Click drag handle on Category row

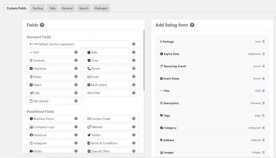263,128
